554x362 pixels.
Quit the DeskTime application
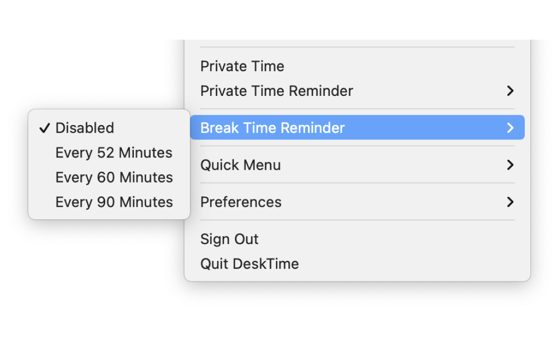tap(249, 264)
